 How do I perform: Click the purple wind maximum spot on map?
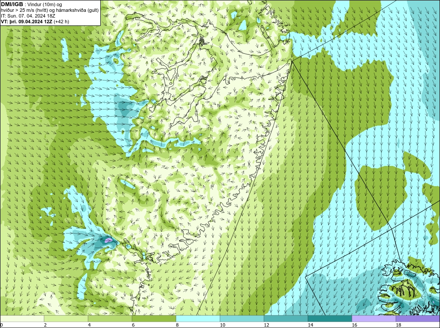pos(108,240)
